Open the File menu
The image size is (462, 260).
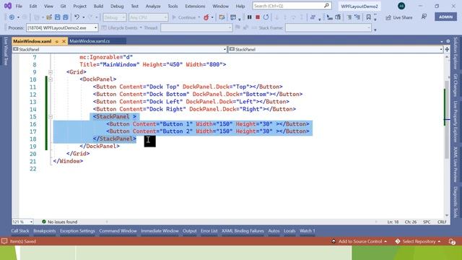point(19,6)
